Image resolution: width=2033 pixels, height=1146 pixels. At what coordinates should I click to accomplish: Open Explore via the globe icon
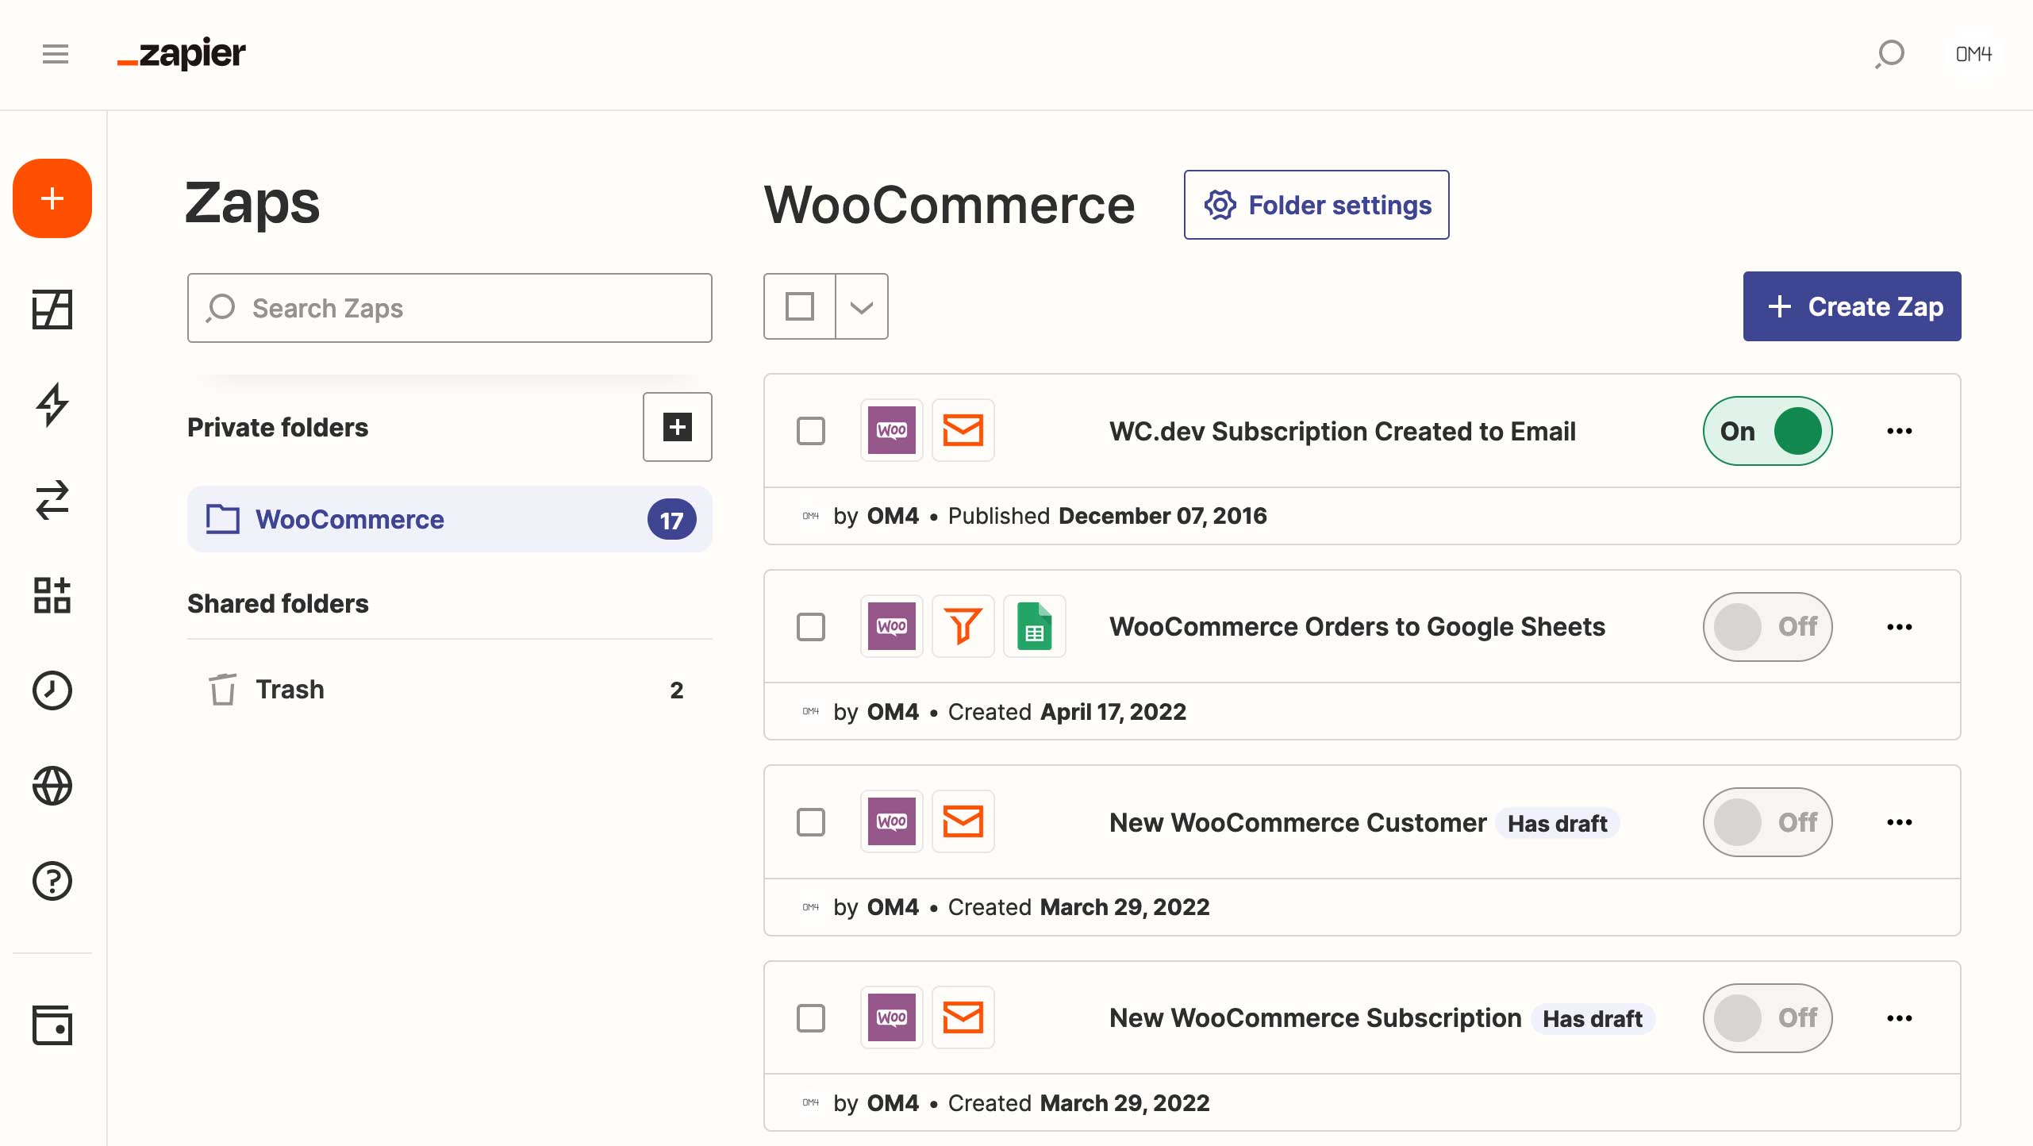[x=52, y=786]
